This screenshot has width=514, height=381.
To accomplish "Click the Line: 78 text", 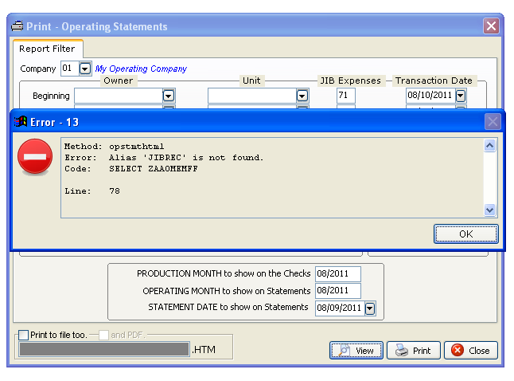I will [92, 190].
